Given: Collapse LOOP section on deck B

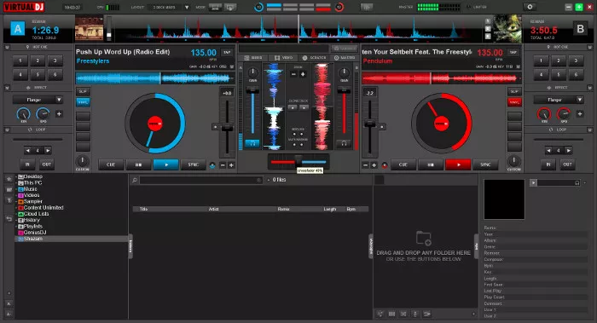Looking at the screenshot, I should click(x=590, y=130).
